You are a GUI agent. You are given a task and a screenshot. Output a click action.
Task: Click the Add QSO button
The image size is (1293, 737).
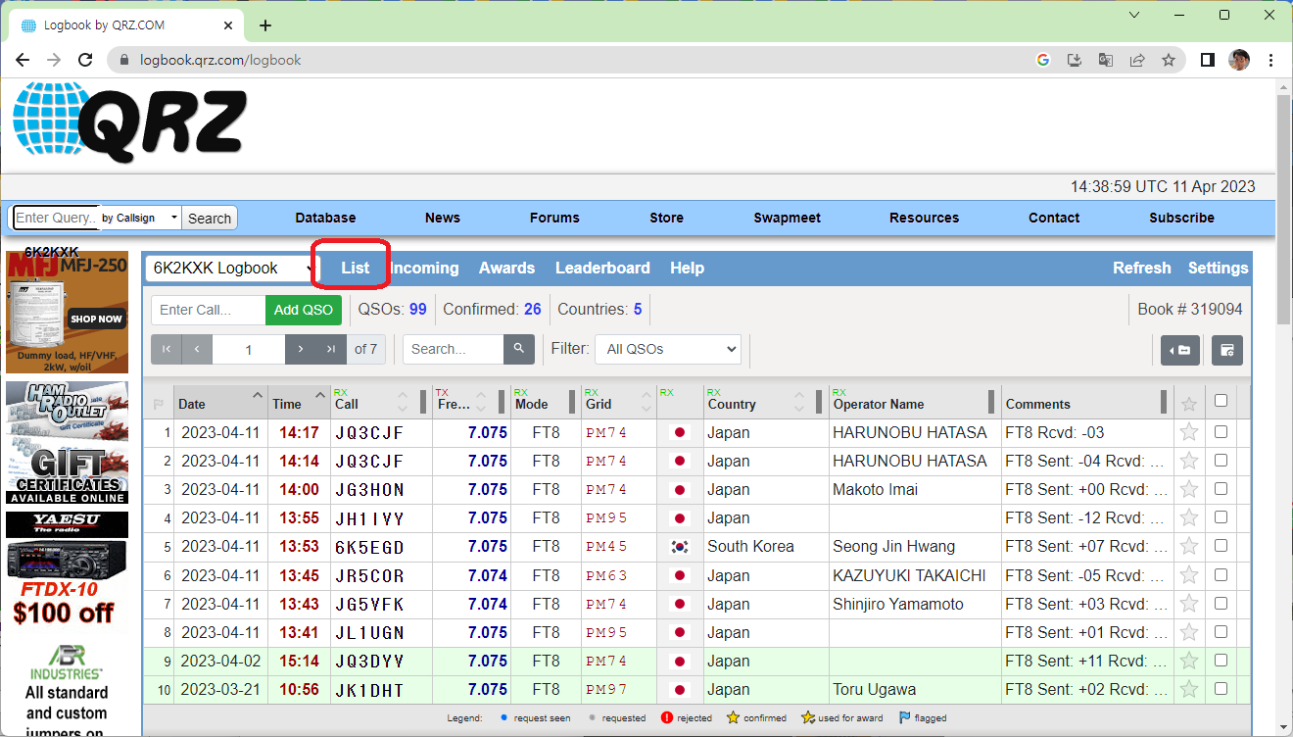304,310
